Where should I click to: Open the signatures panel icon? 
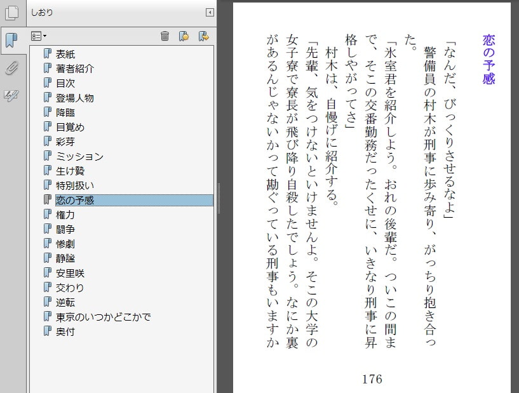[x=11, y=96]
